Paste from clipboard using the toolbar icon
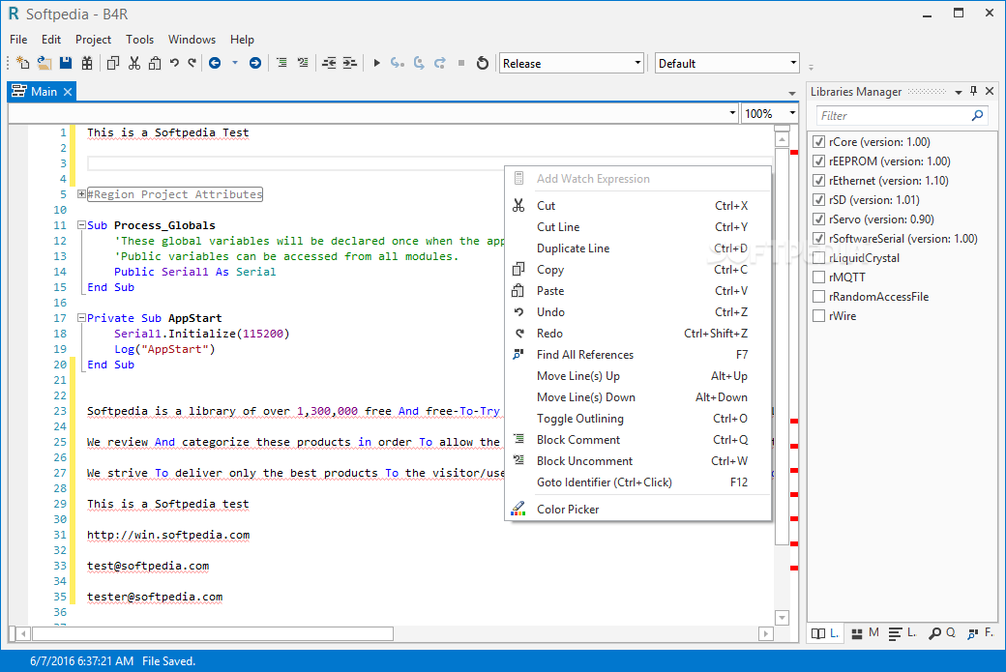Viewport: 1006px width, 672px height. tap(155, 63)
